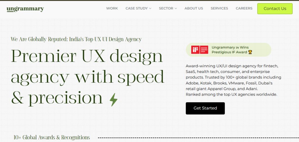Click the trophy icon after IF Award
Screen dimensions: 299x142
pyautogui.click(x=250, y=52)
